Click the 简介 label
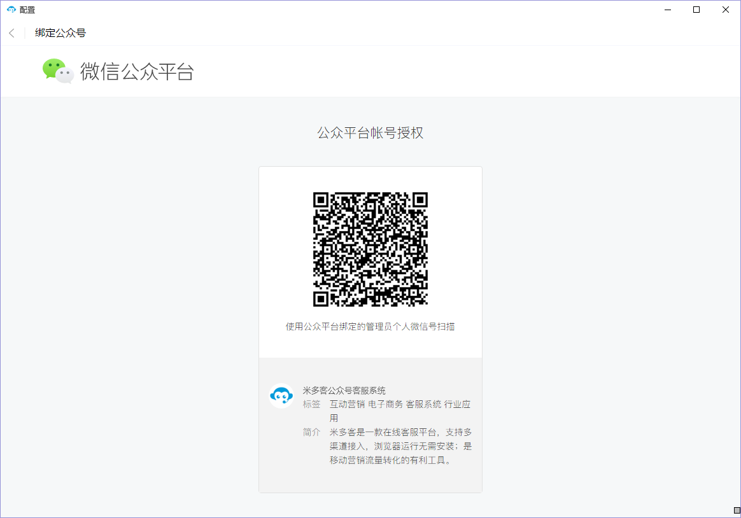 tap(312, 432)
